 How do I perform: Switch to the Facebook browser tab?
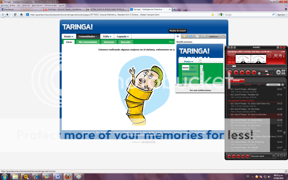point(22,9)
